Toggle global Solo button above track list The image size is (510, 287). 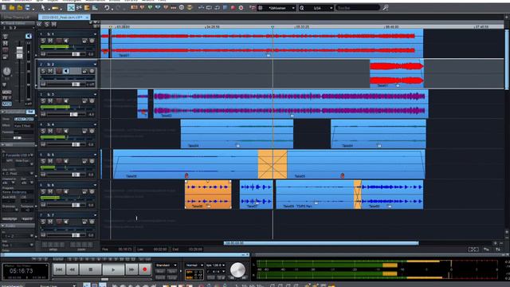pyautogui.click(x=47, y=24)
